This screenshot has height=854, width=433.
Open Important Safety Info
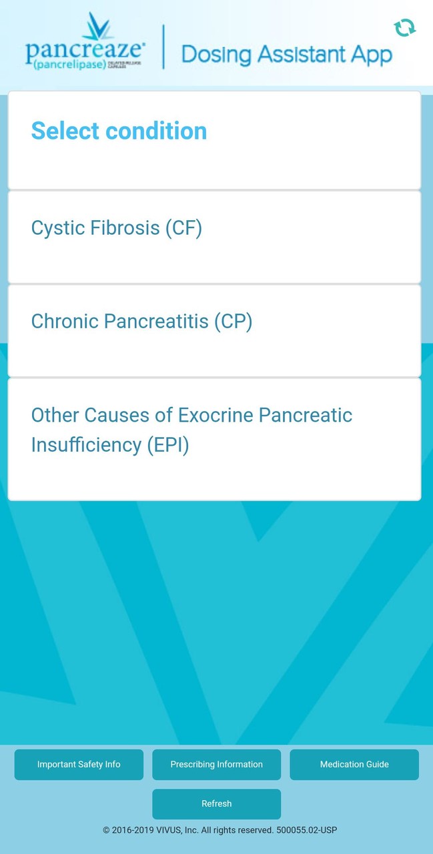79,765
